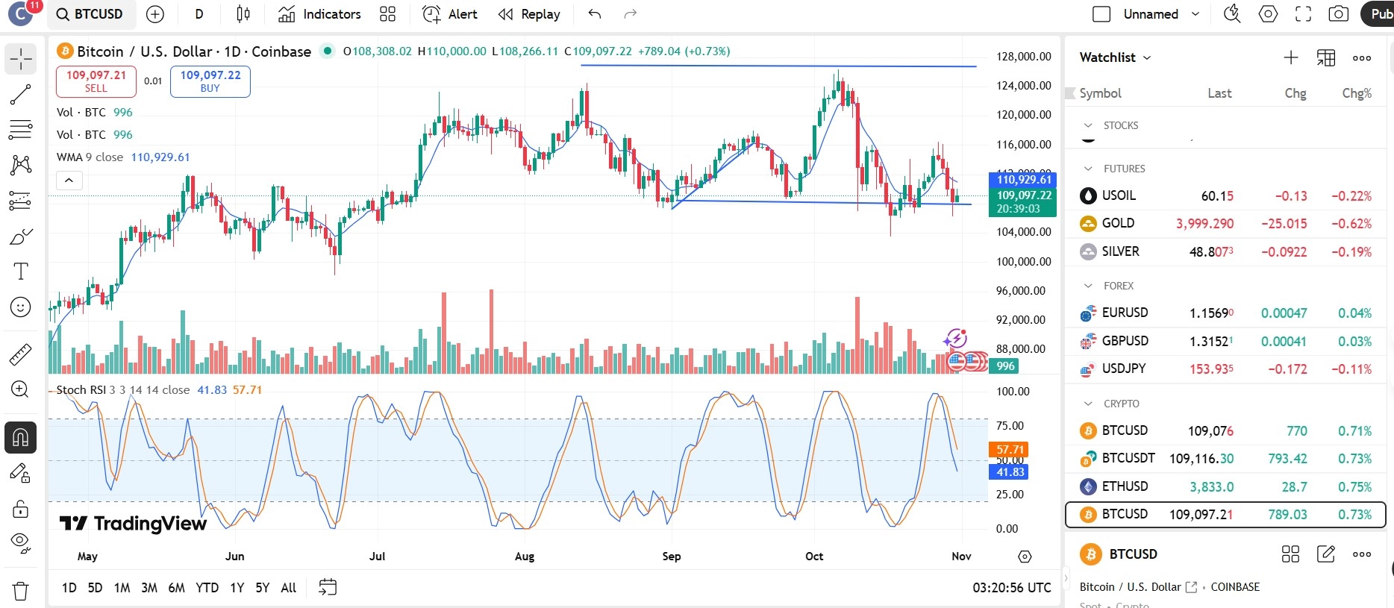Screen dimensions: 1394x608
Task: Toggle lock all drawing tools
Action: tap(20, 510)
